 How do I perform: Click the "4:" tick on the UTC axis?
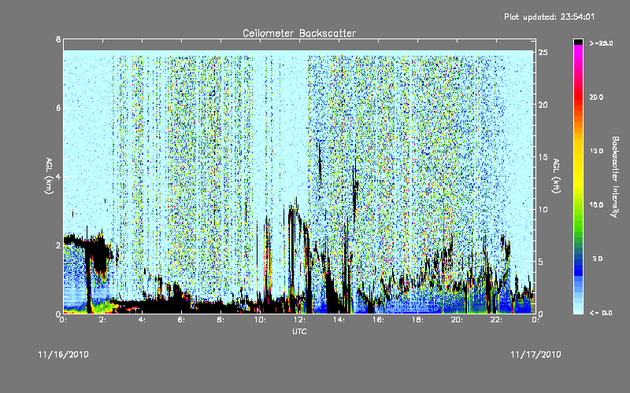143,320
